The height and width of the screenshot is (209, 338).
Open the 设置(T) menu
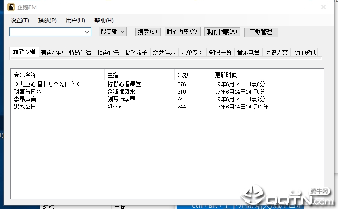coord(20,21)
